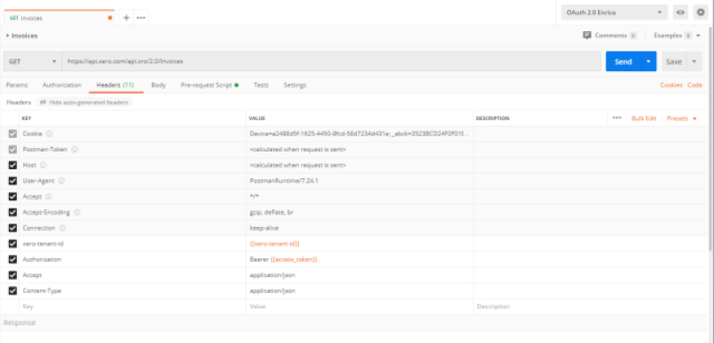Click the keep-alive value cell
The image size is (714, 343).
pos(360,228)
